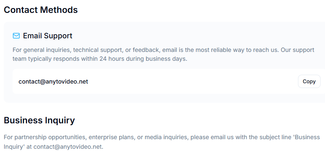Select contact@anytovideo.net in the white email box
Viewport: 325px width, 155px height.
point(53,82)
